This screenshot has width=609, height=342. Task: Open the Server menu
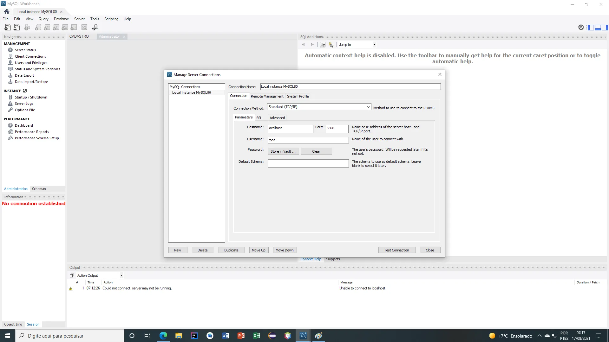[79, 19]
